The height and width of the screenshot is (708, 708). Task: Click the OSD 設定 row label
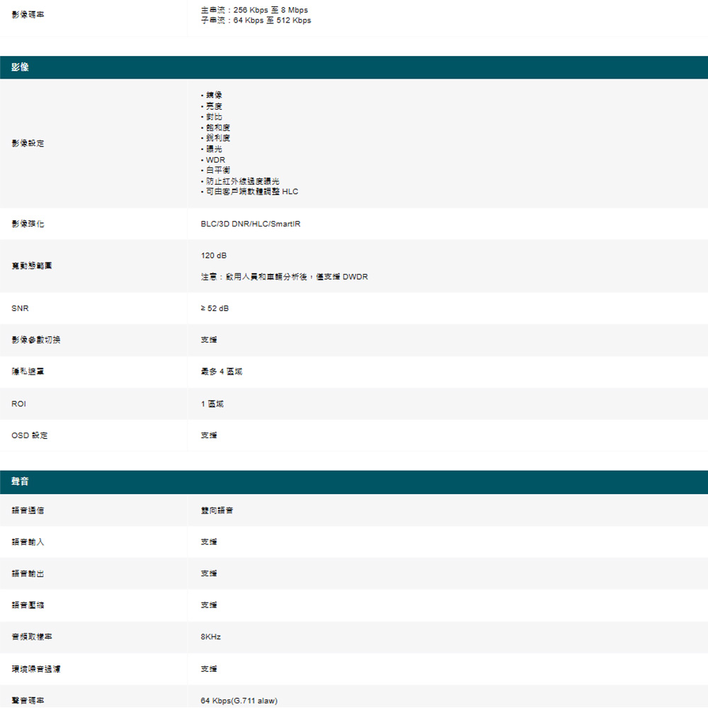pyautogui.click(x=30, y=435)
